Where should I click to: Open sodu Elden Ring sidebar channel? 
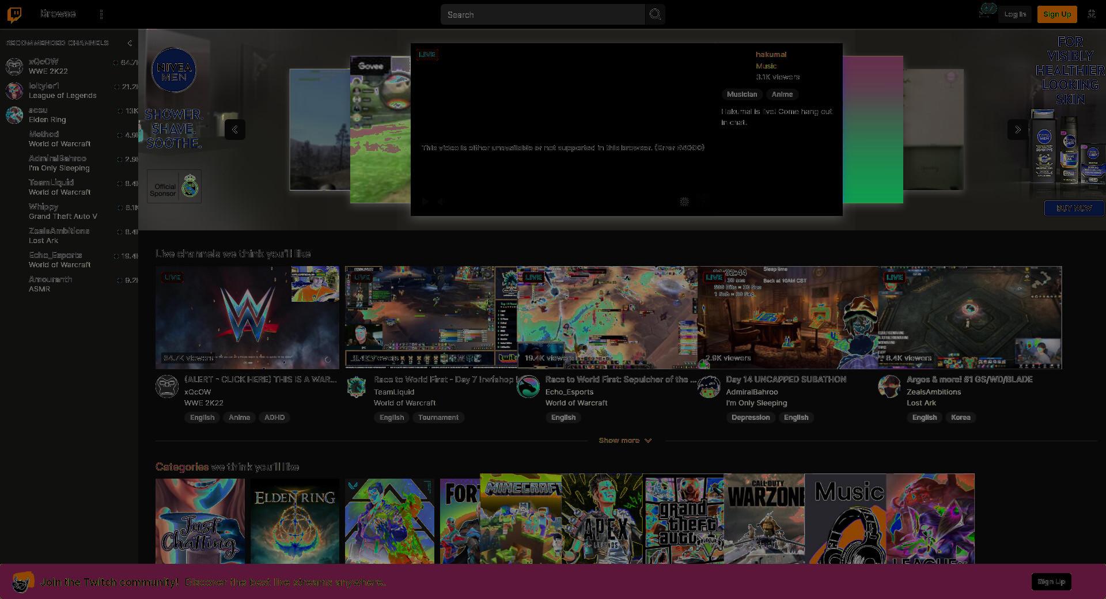pyautogui.click(x=69, y=115)
